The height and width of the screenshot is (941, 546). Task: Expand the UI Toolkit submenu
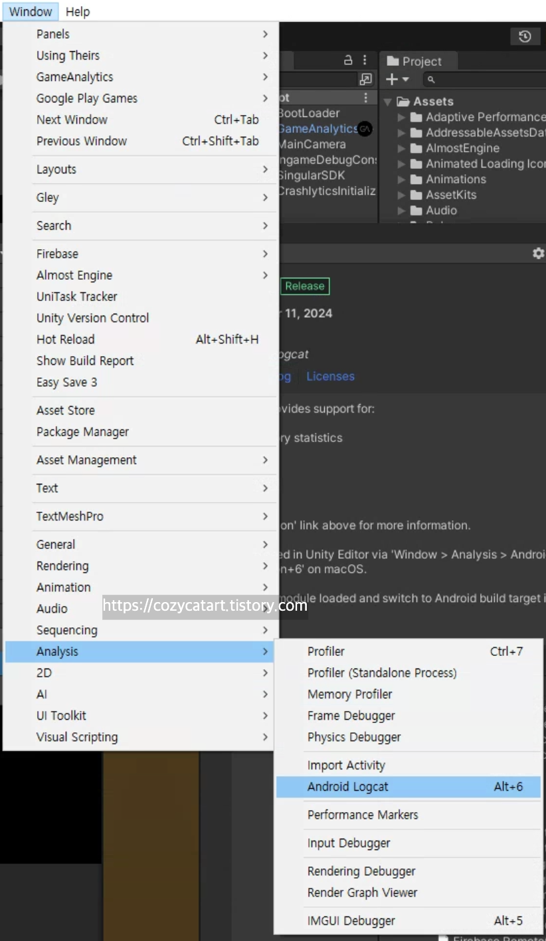pyautogui.click(x=141, y=715)
